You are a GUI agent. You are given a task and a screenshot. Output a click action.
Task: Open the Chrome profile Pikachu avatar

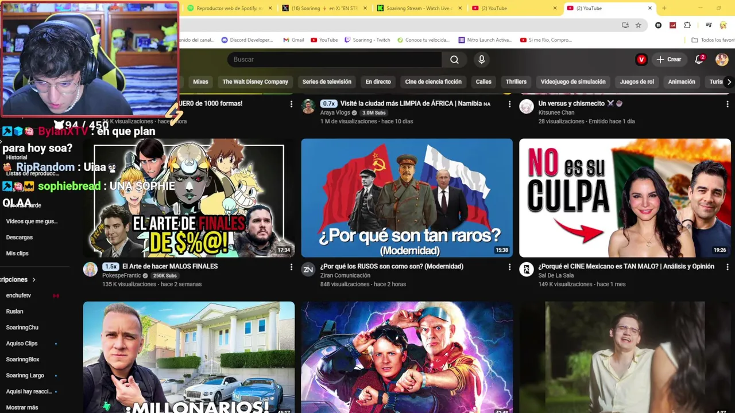coord(723,25)
